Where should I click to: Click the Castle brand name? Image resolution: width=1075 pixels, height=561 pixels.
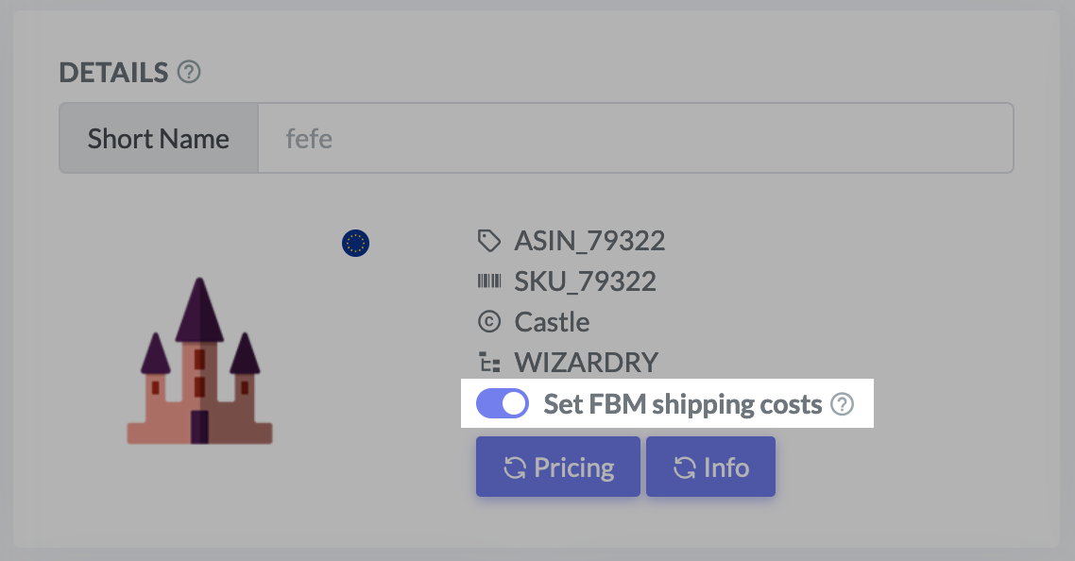click(552, 322)
